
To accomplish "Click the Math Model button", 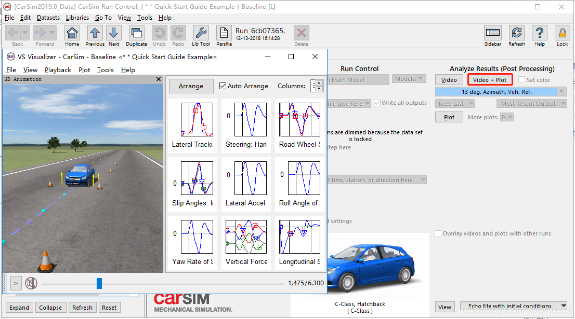I will point(358,80).
